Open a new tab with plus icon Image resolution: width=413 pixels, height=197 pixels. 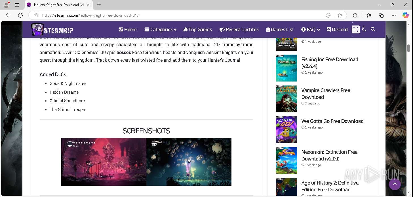click(99, 5)
